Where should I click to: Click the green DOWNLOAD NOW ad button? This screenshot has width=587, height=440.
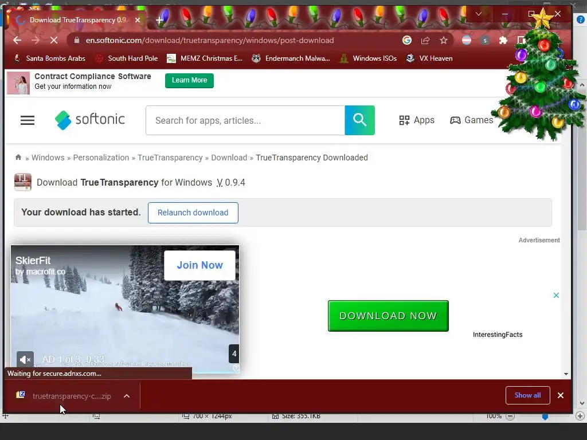pos(388,316)
